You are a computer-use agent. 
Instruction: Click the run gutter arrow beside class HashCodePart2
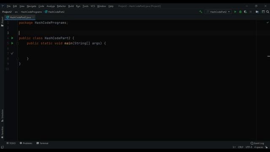[x=12, y=38]
